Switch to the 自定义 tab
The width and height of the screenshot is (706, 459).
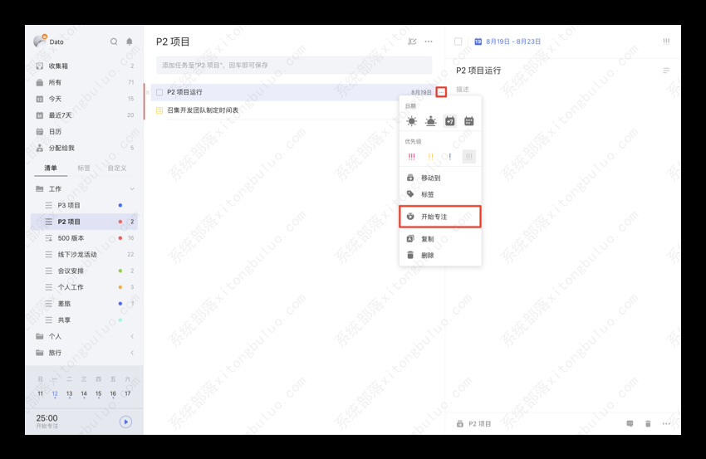click(117, 168)
